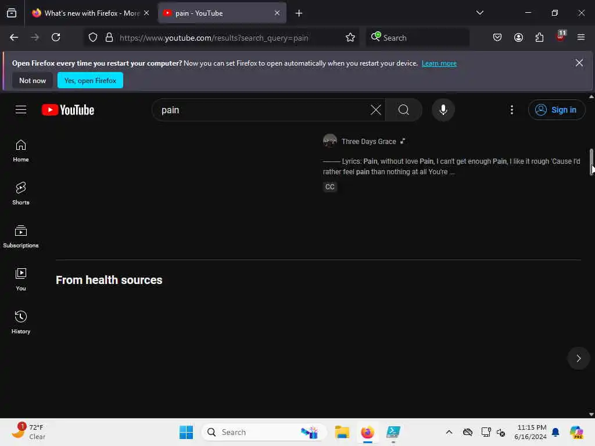Switch to What's new with Firefox tab
The width and height of the screenshot is (595, 446).
(x=91, y=13)
